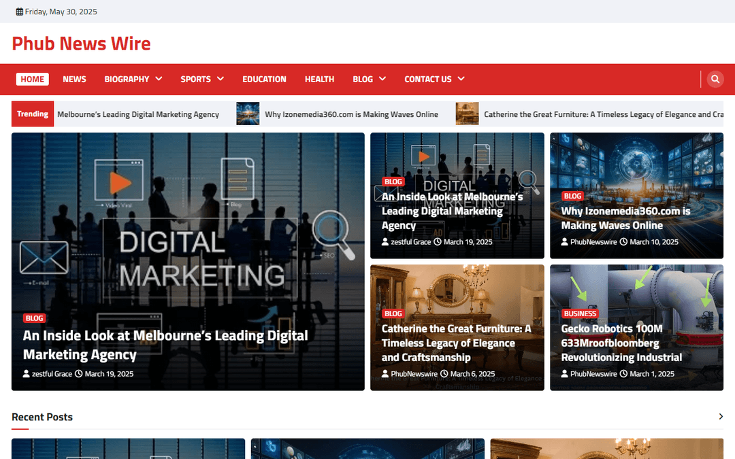Open the Home menu item

[33, 79]
